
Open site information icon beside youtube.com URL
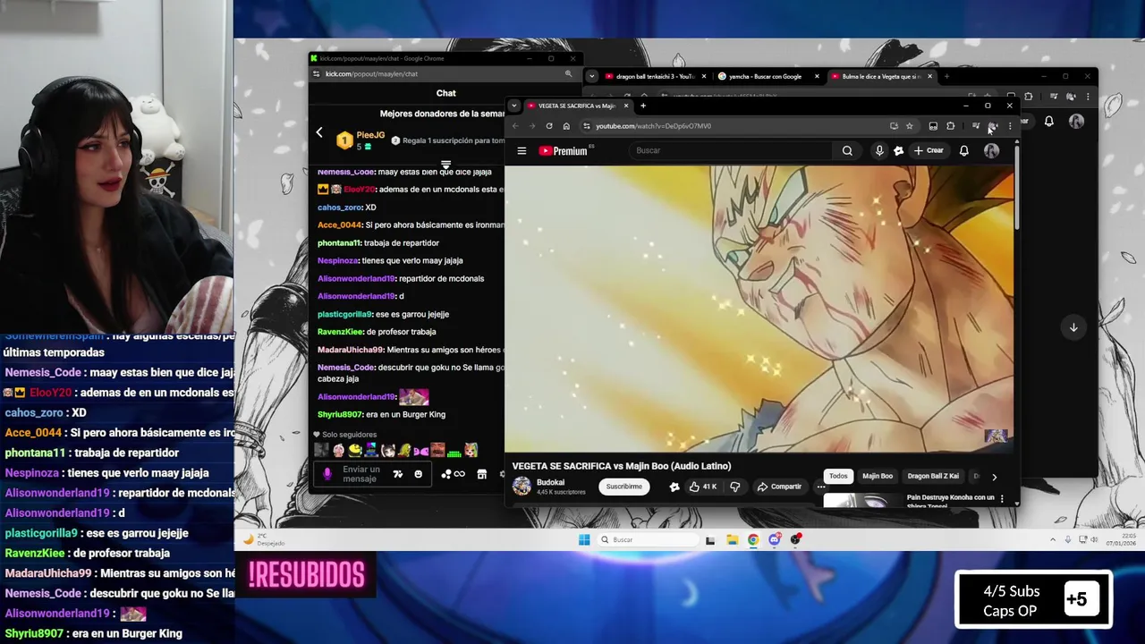point(587,126)
